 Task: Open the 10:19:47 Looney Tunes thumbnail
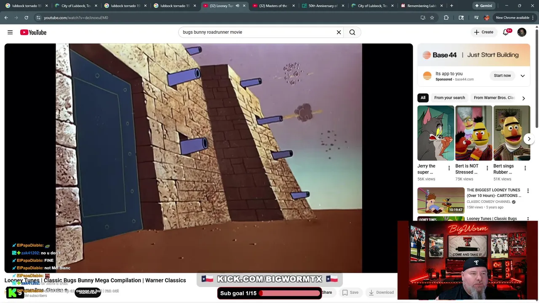441,201
